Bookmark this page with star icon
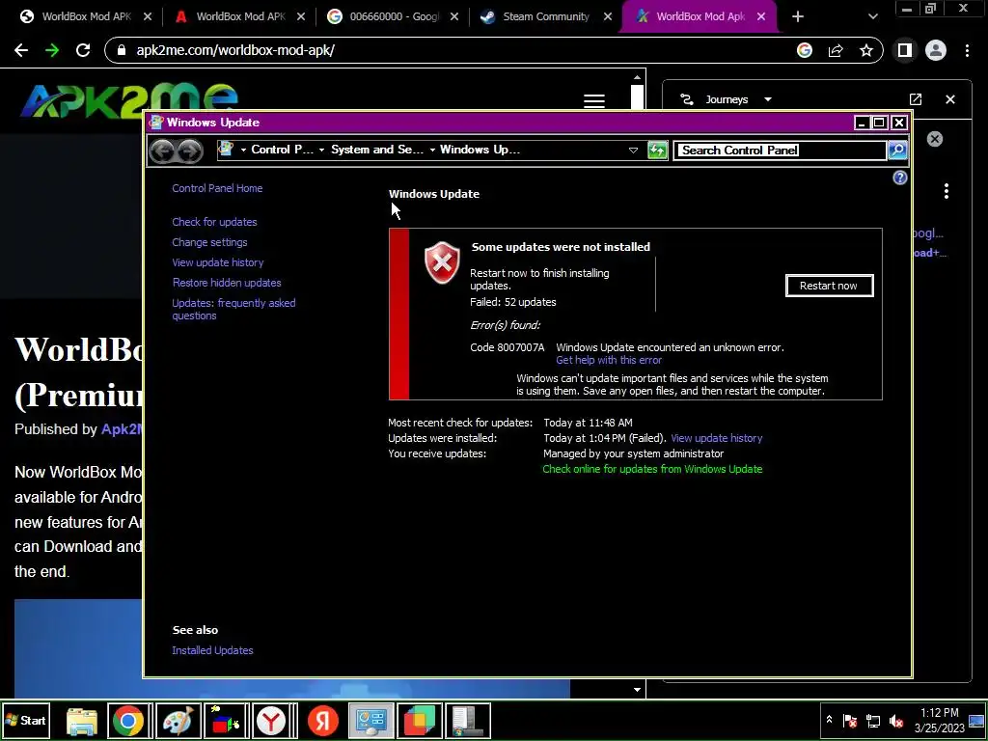The image size is (988, 741). (x=866, y=50)
